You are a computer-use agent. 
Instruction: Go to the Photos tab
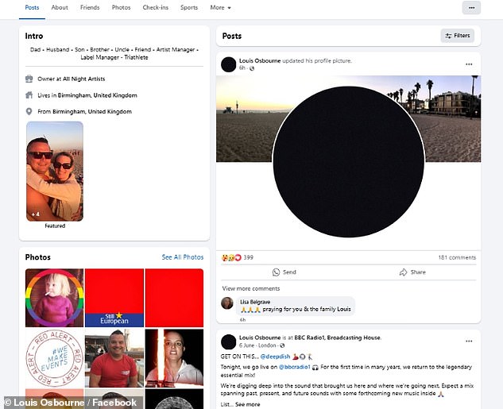[122, 7]
